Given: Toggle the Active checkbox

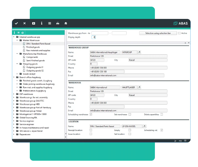Looking at the screenshot, I should [179, 33].
